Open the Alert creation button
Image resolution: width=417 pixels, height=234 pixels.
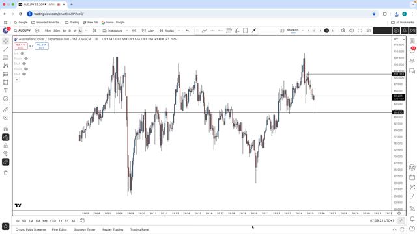148,31
